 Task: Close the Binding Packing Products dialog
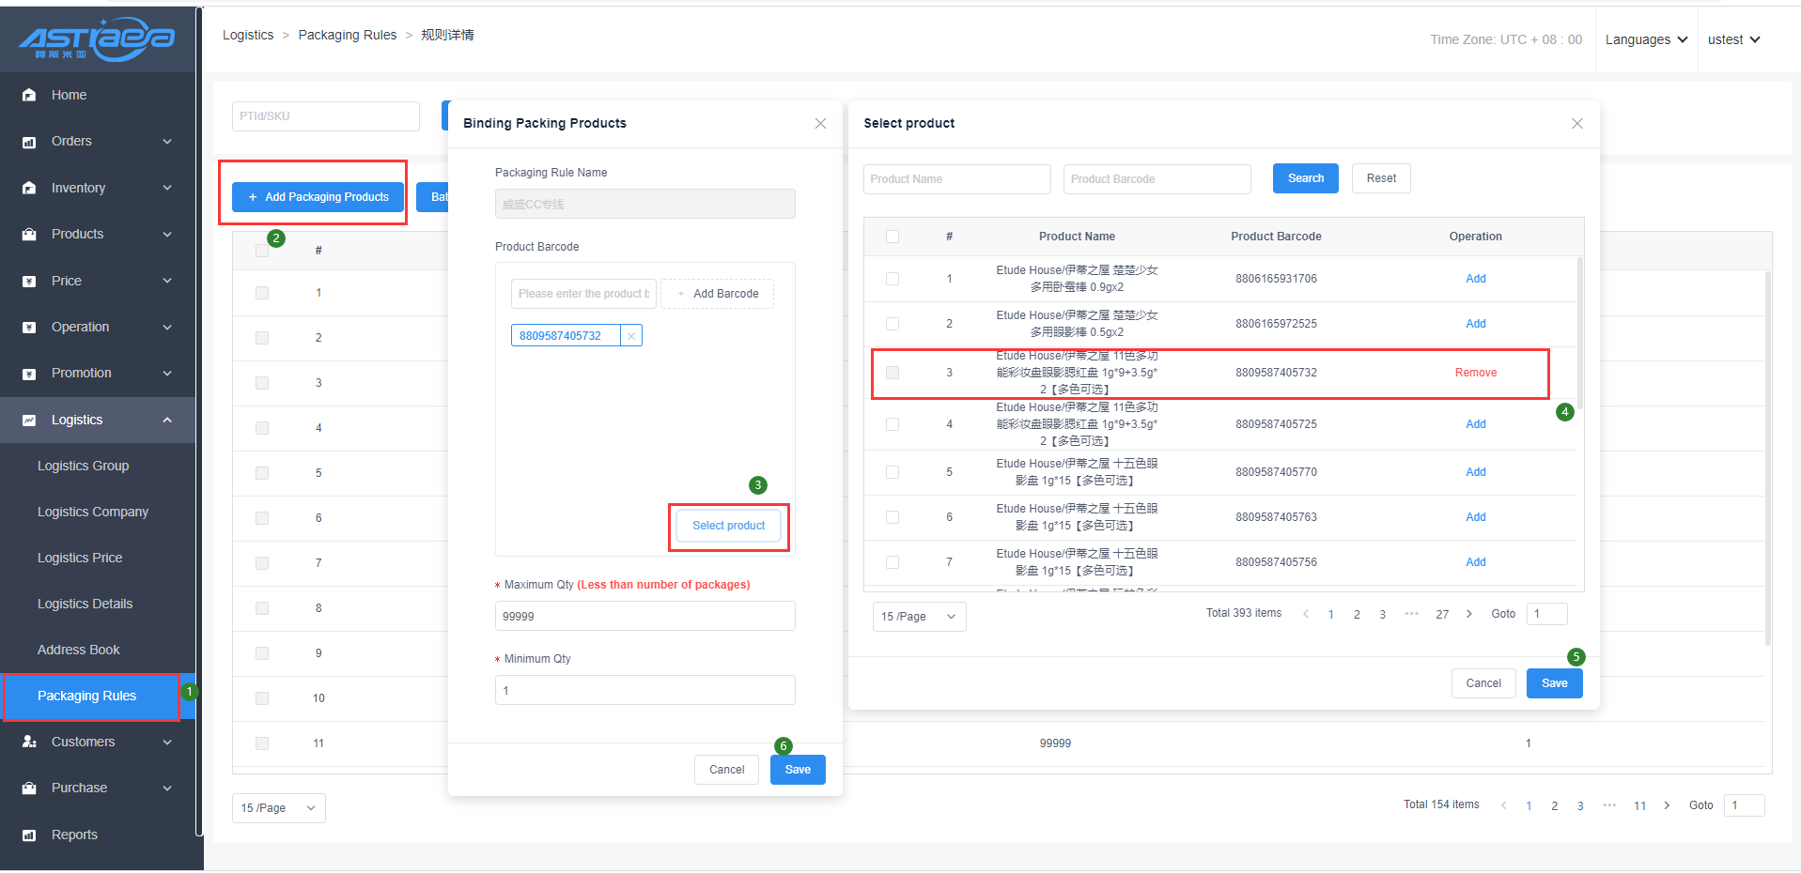click(820, 124)
